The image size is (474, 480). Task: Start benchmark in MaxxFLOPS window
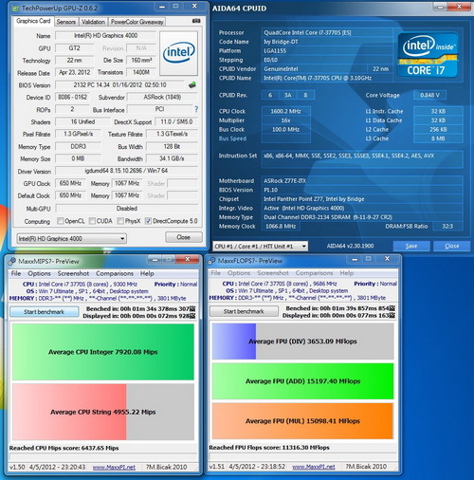click(244, 311)
